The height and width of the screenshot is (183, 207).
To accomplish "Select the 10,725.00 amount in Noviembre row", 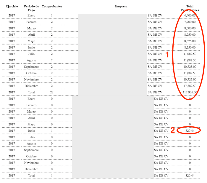I will (190, 80).
